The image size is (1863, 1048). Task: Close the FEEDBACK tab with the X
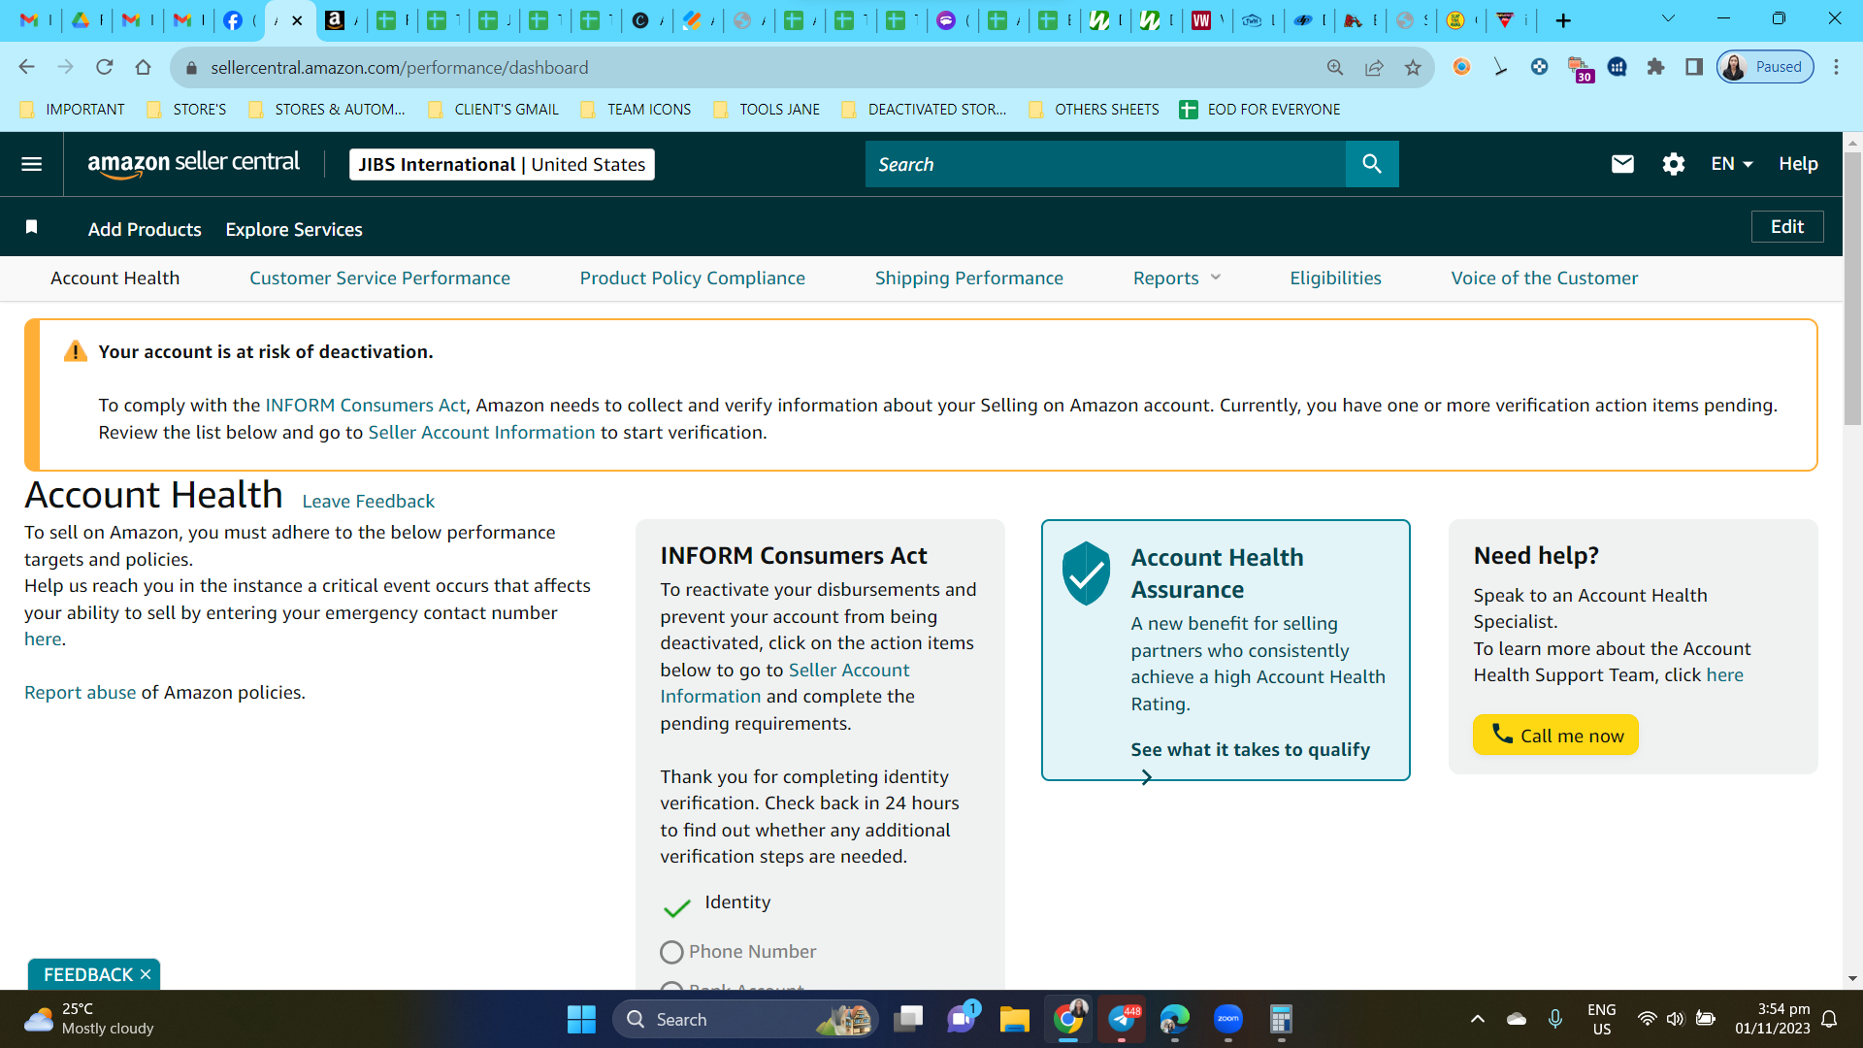pyautogui.click(x=146, y=974)
